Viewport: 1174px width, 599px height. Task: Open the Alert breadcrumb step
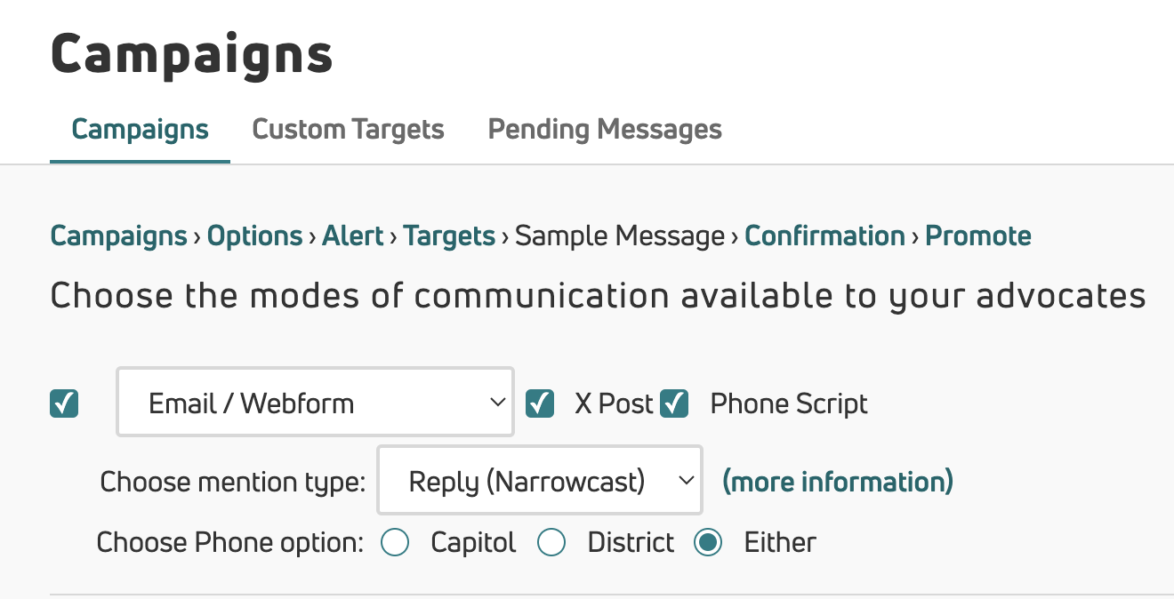[352, 236]
